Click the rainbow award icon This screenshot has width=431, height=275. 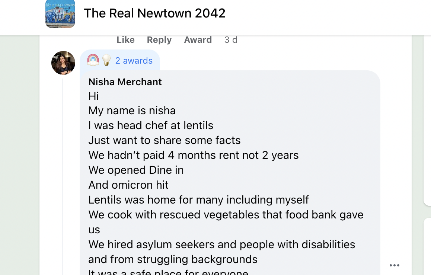coord(93,60)
